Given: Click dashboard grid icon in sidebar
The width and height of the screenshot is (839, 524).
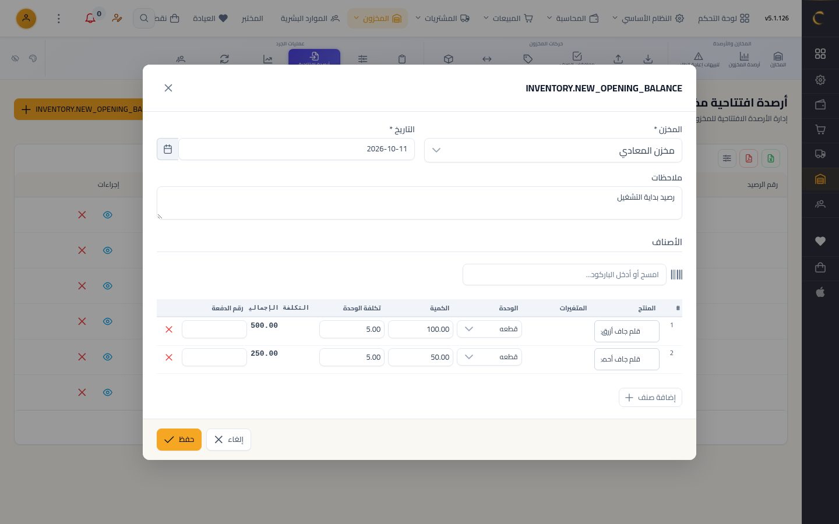Looking at the screenshot, I should (820, 54).
